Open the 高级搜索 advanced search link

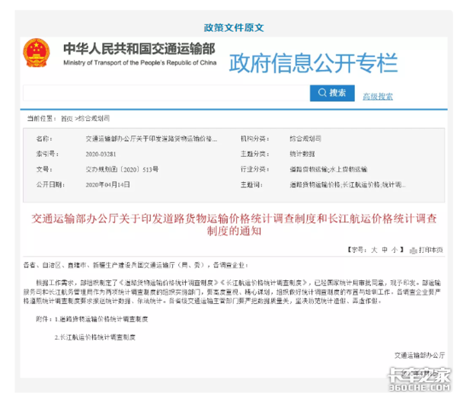coord(378,97)
